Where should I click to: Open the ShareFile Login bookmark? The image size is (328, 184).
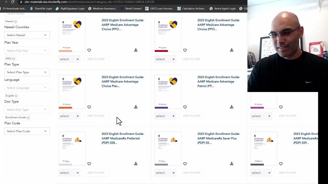(41, 8)
